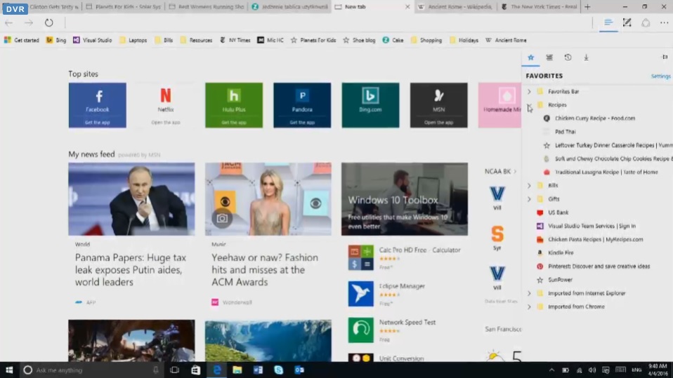Expand the Bills folder in Favorites
673x378 pixels.
point(529,186)
